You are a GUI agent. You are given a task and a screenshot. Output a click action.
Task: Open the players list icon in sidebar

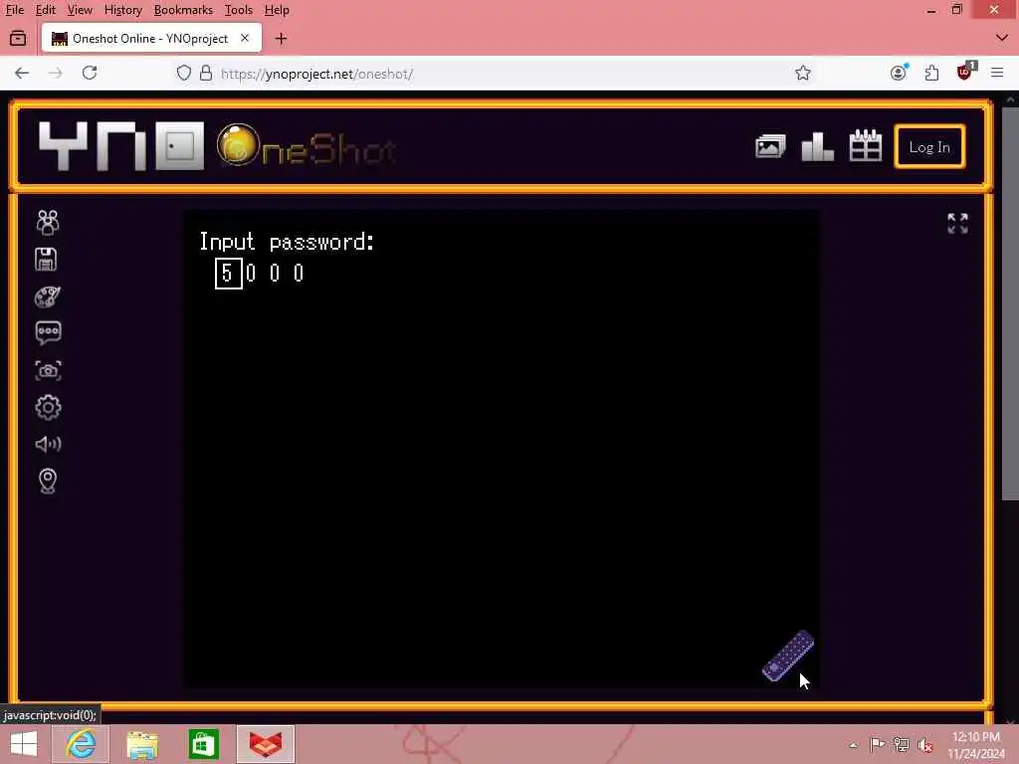coord(48,222)
